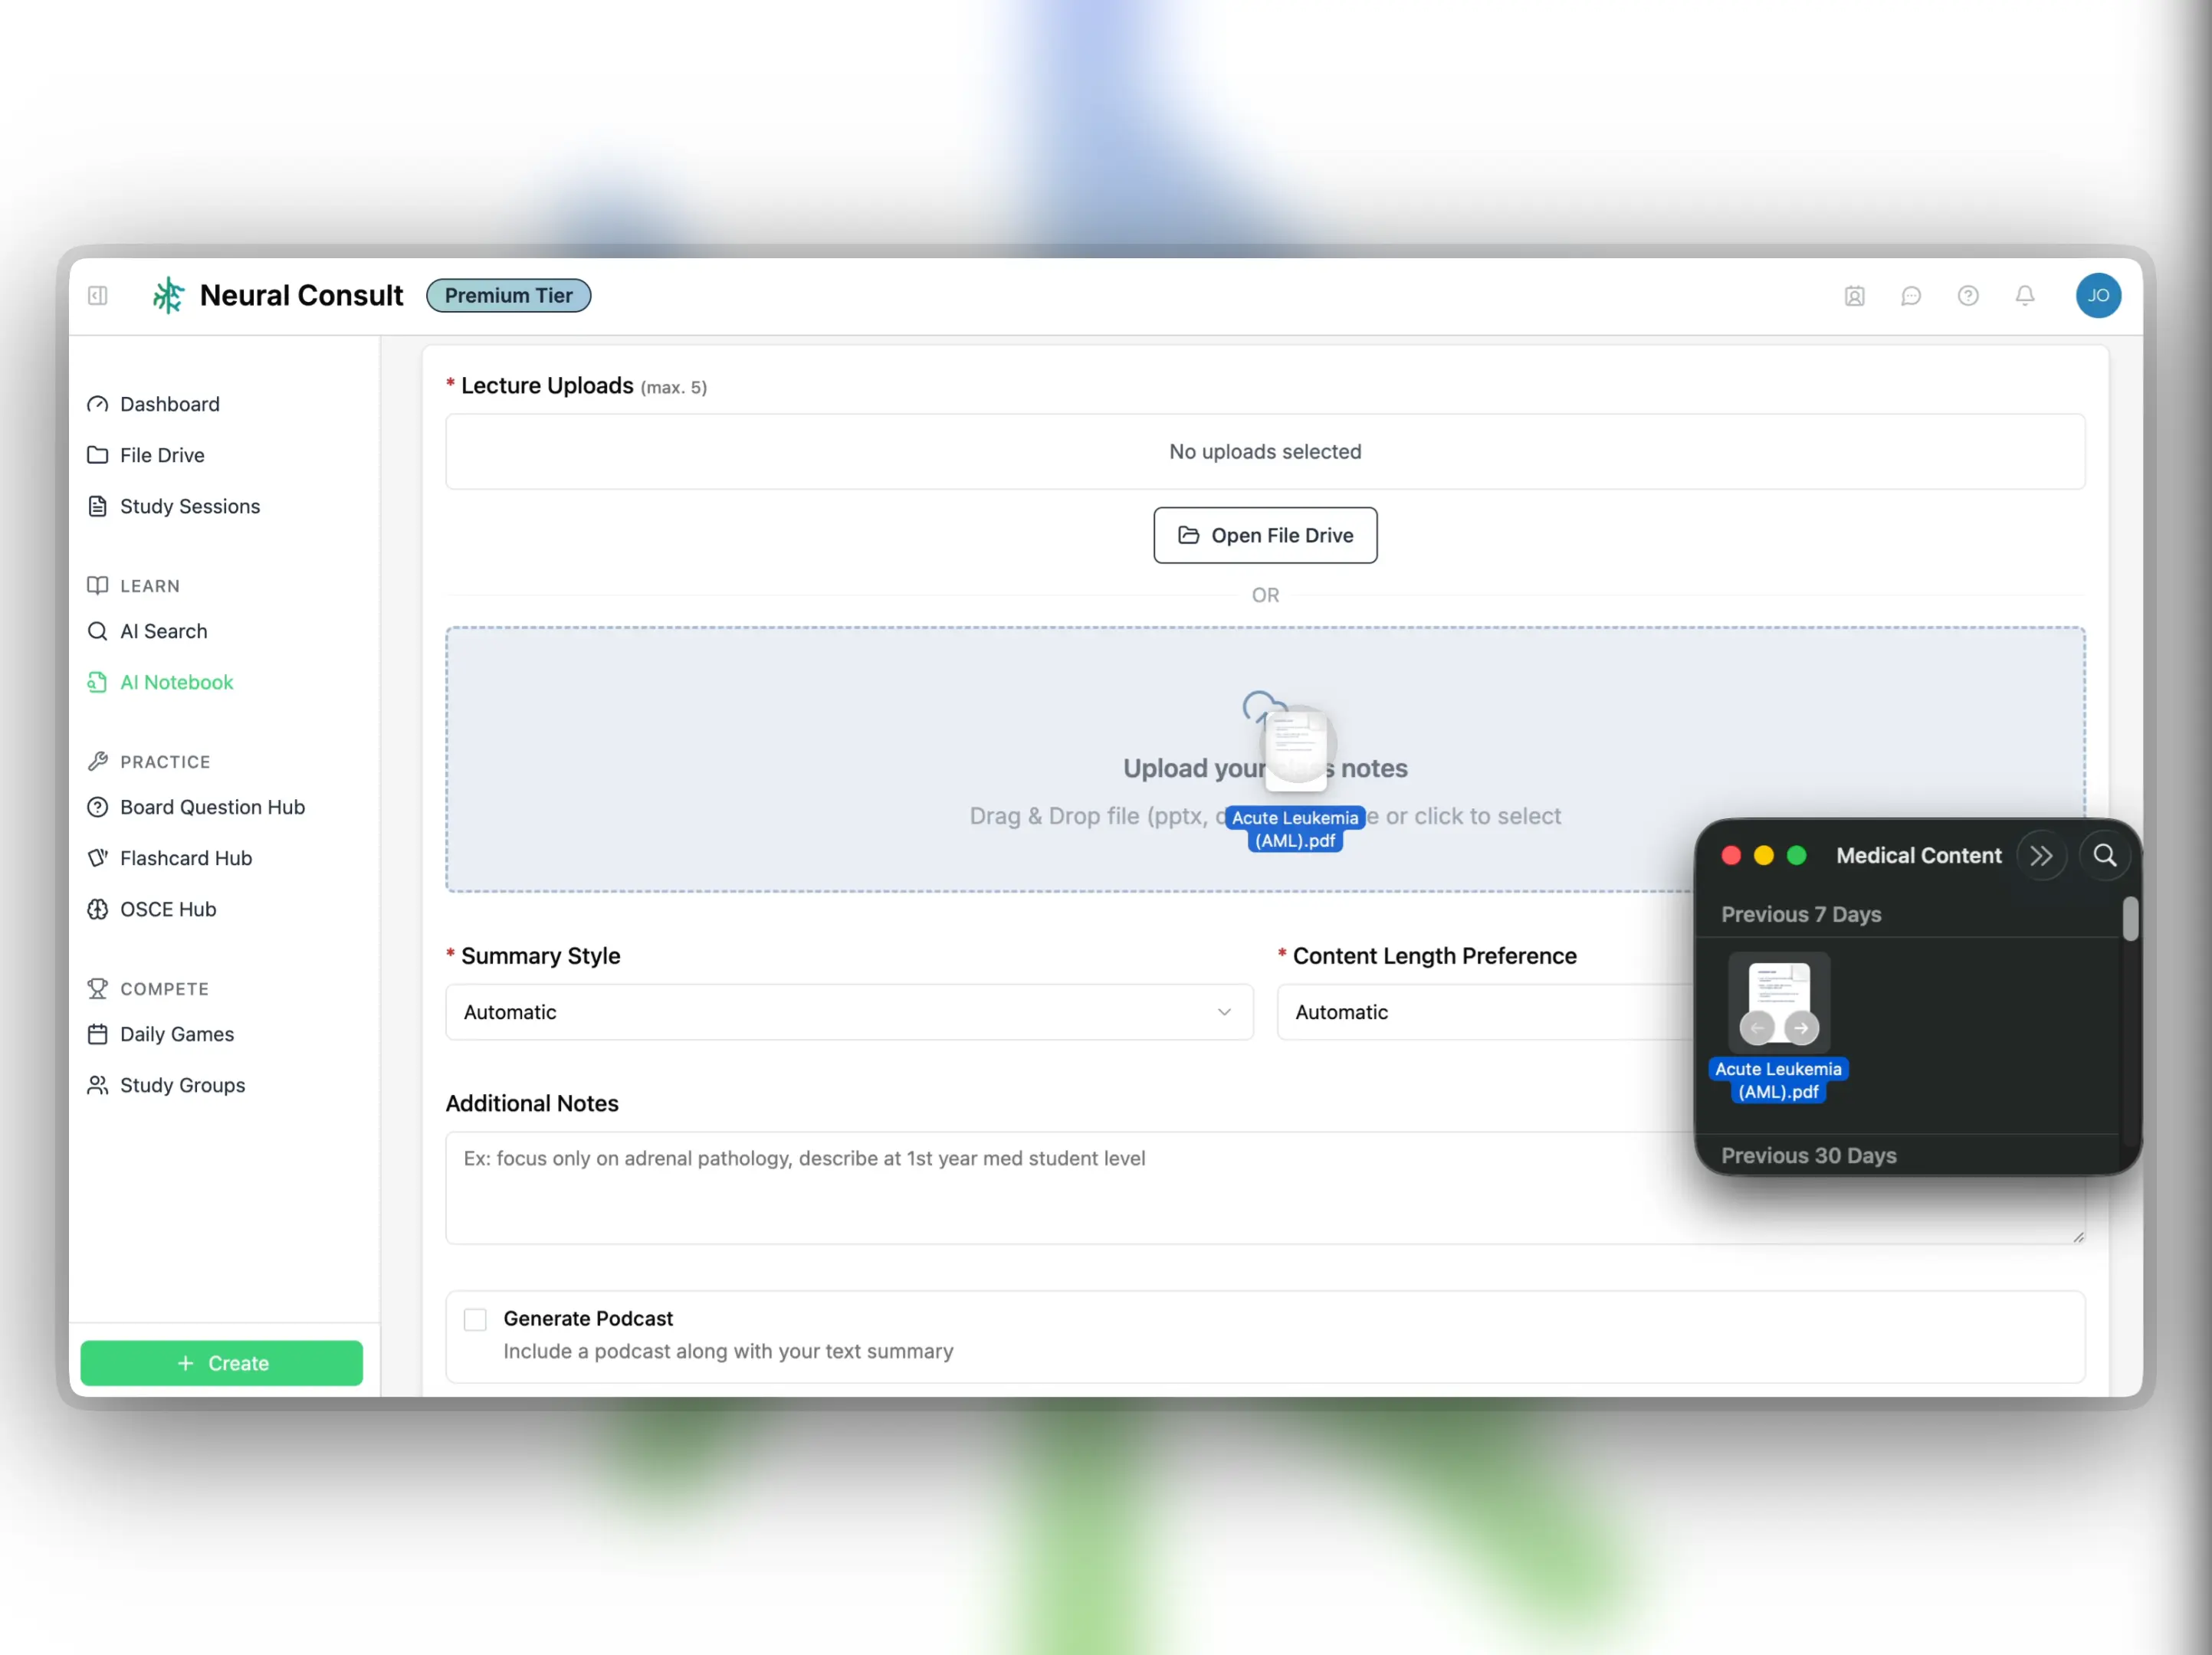Expand the Medical Content panel arrows
2212x1655 pixels.
click(2043, 854)
